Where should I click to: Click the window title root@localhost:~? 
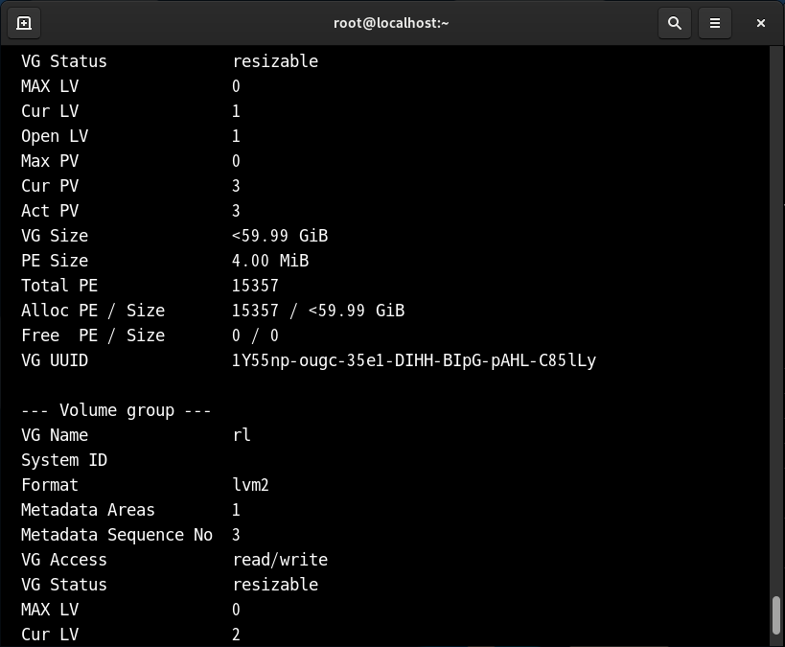pyautogui.click(x=391, y=23)
